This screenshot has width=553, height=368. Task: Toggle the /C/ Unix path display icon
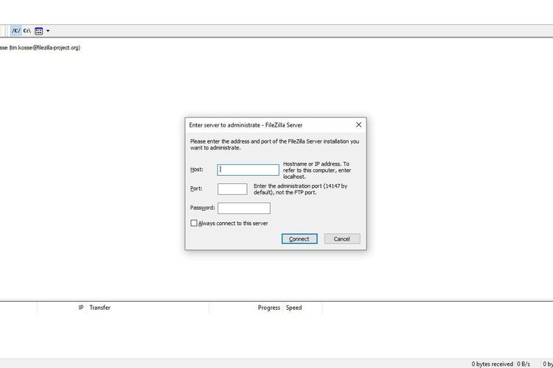tap(16, 31)
